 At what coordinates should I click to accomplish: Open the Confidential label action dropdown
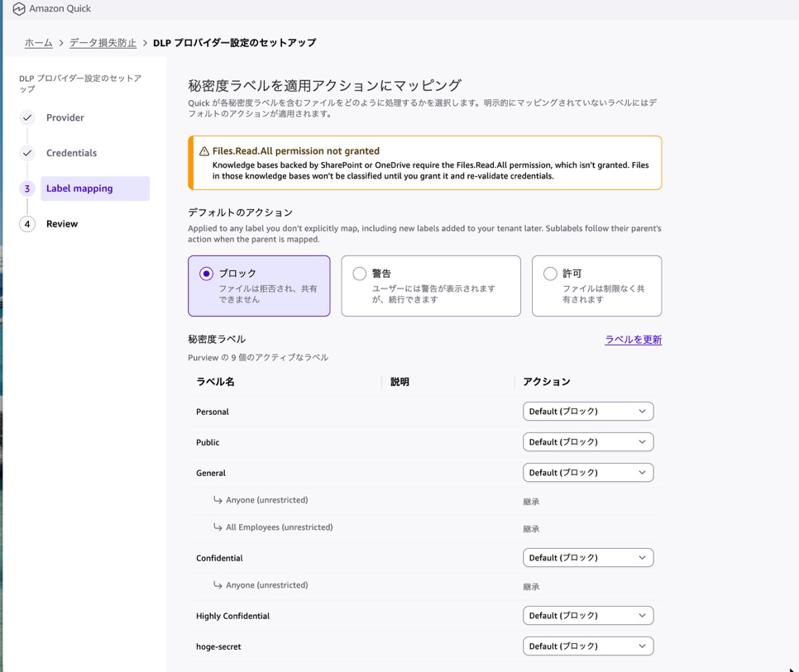pos(588,557)
